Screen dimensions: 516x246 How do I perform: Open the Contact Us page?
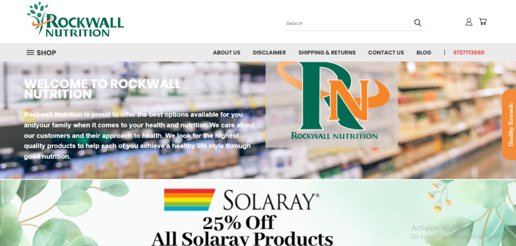(385, 53)
